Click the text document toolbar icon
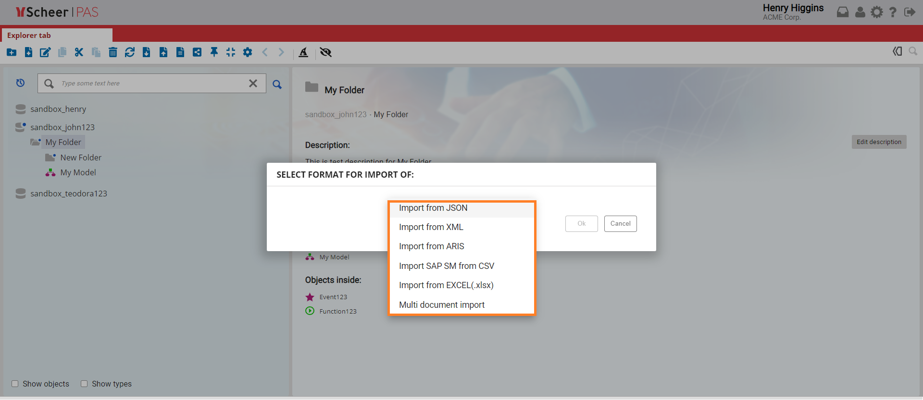This screenshot has width=923, height=400. (x=180, y=52)
